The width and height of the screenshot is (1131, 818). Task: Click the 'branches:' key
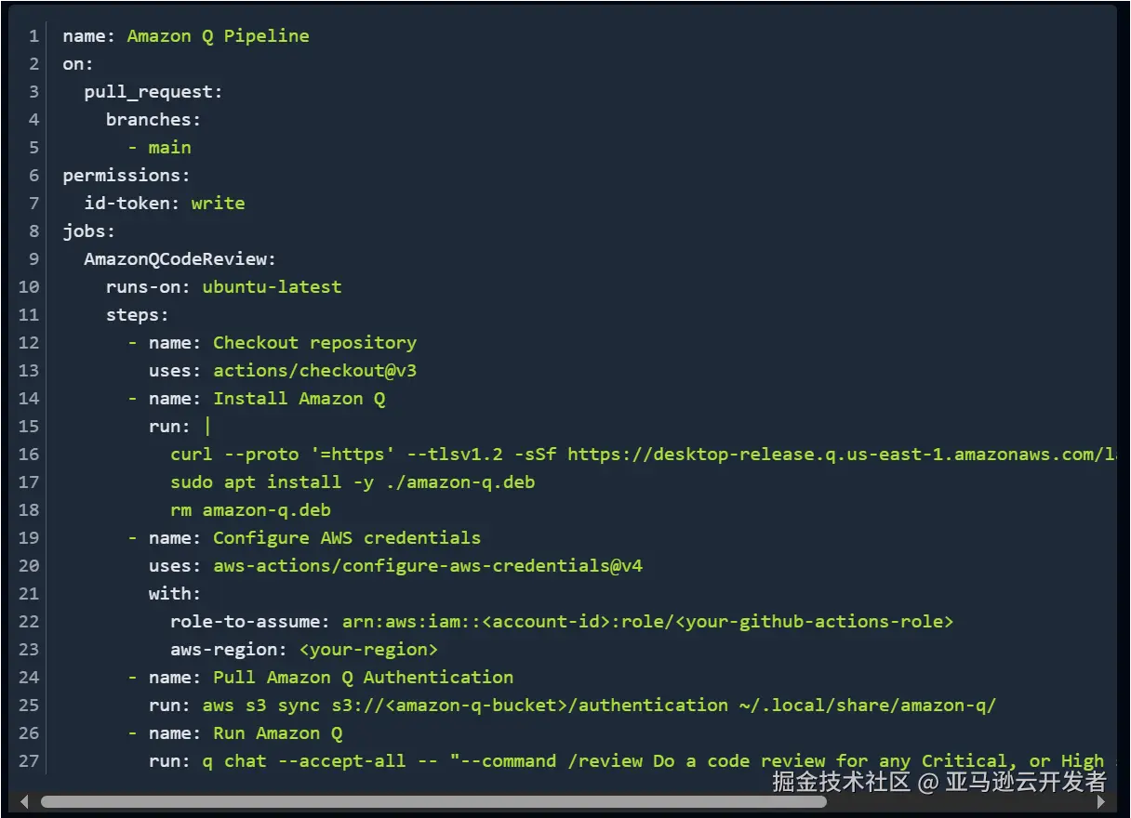click(x=153, y=120)
